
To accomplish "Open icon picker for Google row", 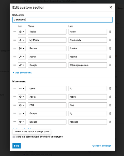I will point(22,65).
